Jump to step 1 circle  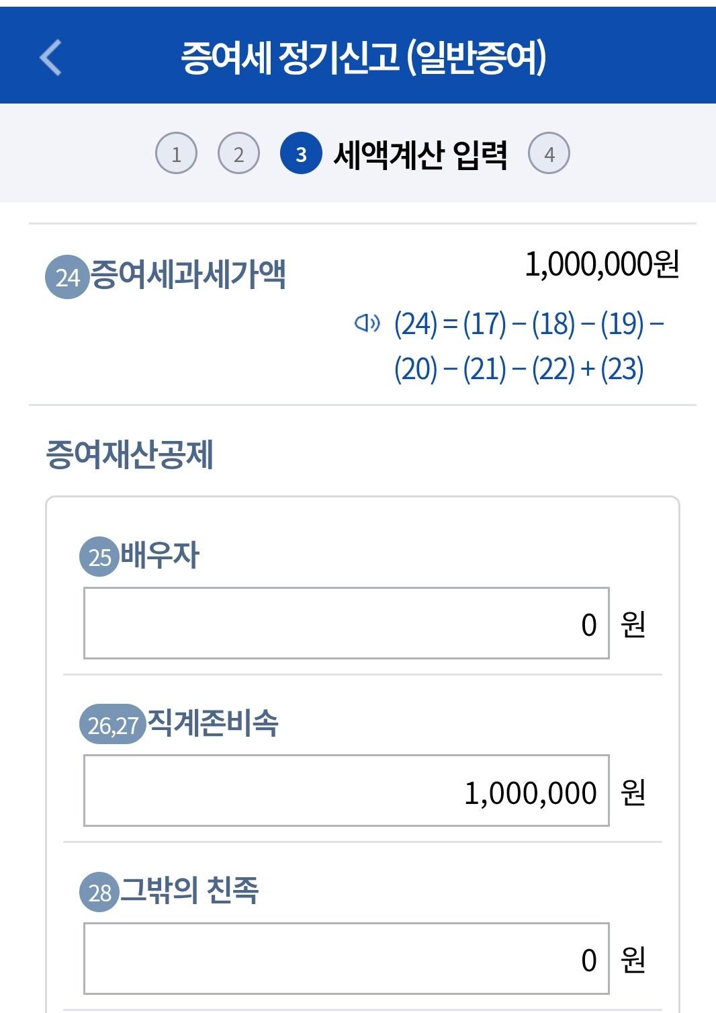pyautogui.click(x=176, y=154)
